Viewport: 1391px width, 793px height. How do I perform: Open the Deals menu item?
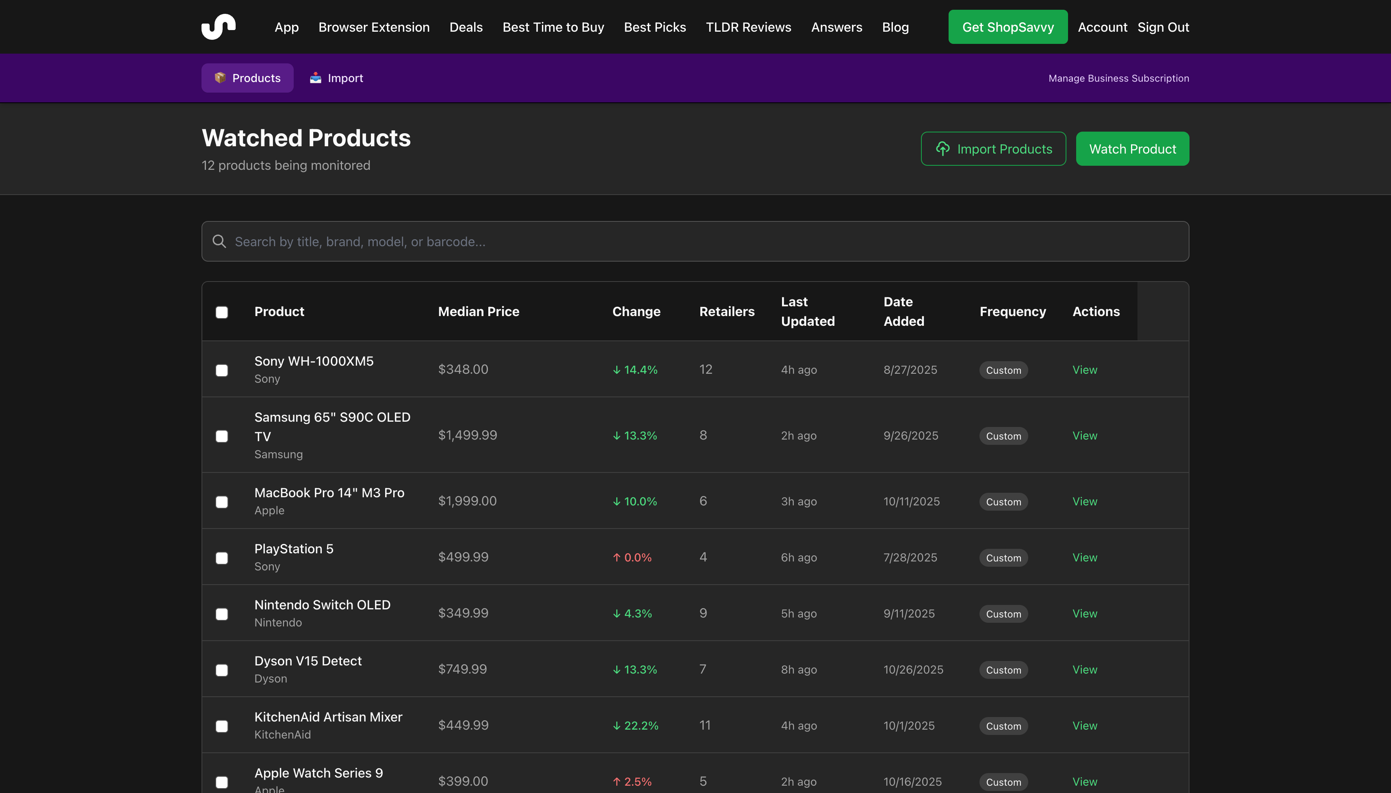pyautogui.click(x=466, y=27)
